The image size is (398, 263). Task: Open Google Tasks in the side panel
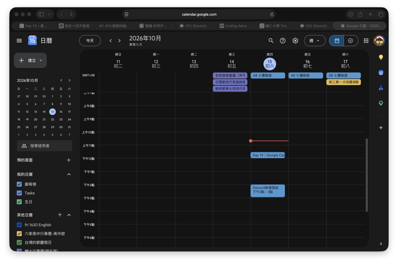point(381,73)
